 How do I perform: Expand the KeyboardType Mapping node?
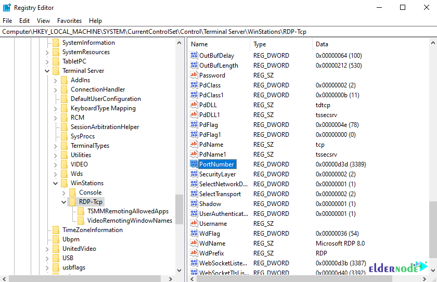pos(56,108)
